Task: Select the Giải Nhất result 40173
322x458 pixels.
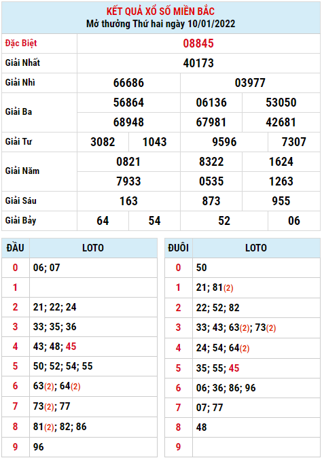Action: coord(198,63)
